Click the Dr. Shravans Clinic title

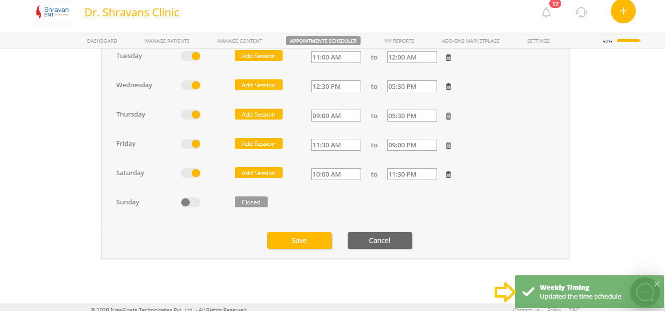point(132,12)
